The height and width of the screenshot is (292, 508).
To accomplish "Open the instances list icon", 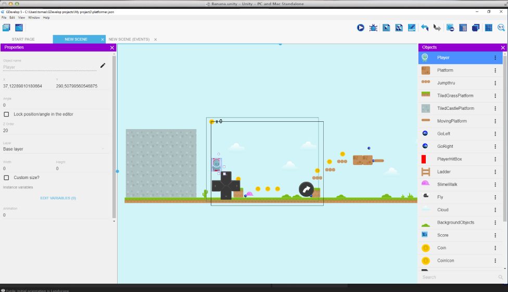I will (x=463, y=28).
